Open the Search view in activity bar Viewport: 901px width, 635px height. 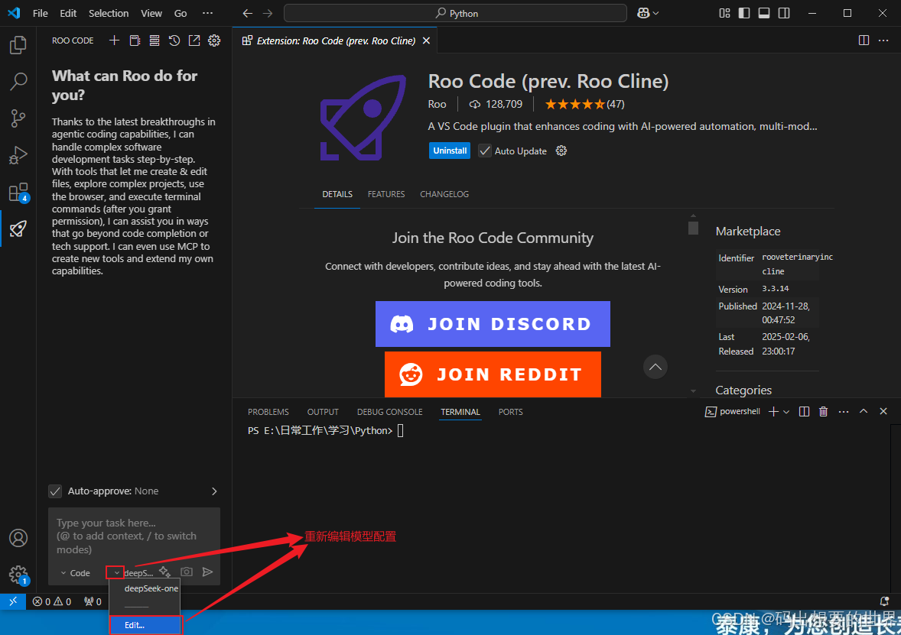[18, 82]
